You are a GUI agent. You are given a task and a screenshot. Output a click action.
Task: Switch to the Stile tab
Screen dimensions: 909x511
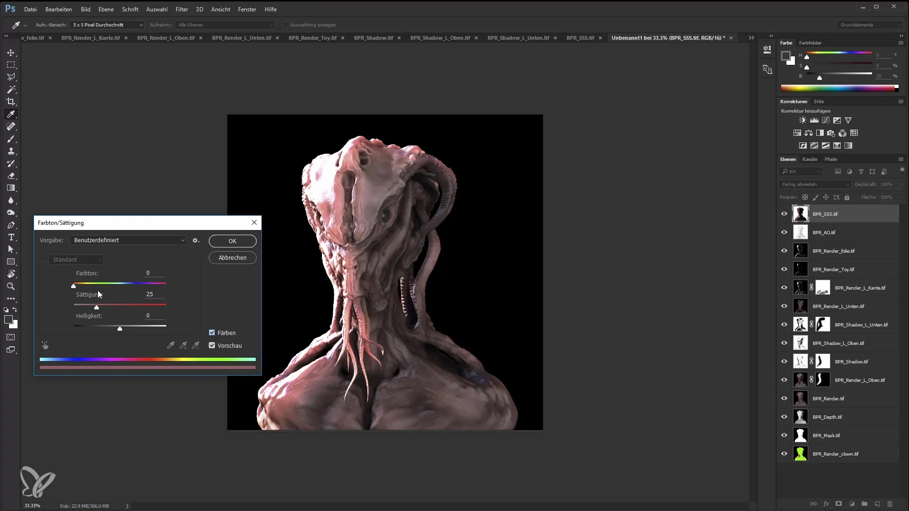(x=819, y=102)
